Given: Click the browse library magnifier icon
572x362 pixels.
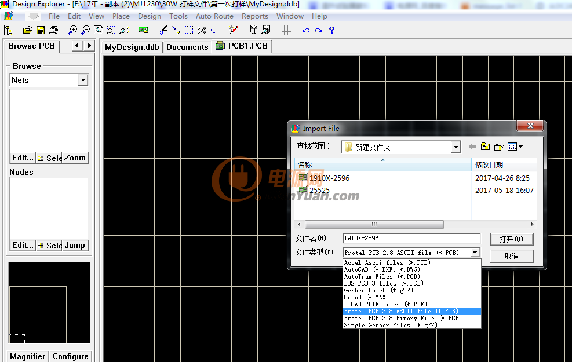Looking at the screenshot, I should [267, 30].
